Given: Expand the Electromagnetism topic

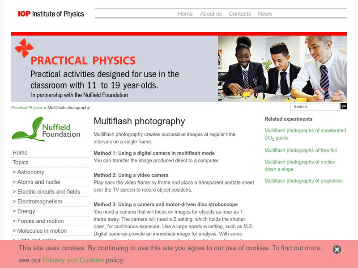Looking at the screenshot, I should point(38,201).
